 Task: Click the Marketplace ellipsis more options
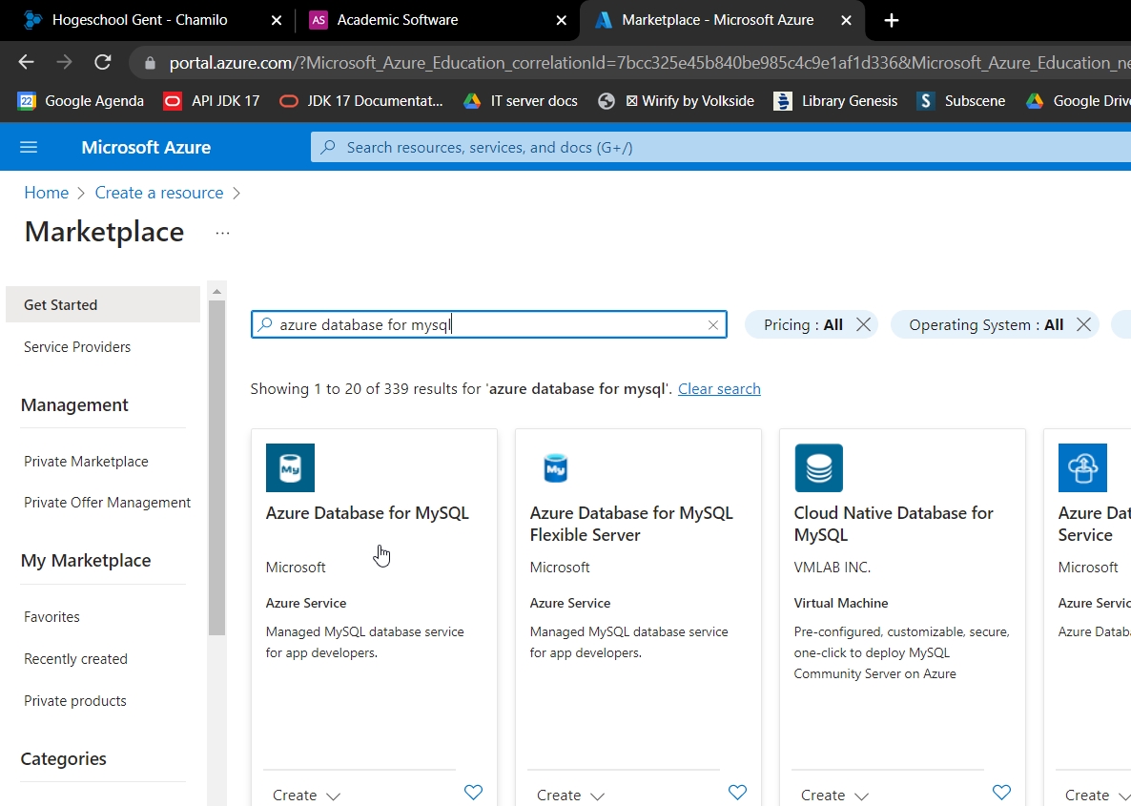click(x=222, y=233)
